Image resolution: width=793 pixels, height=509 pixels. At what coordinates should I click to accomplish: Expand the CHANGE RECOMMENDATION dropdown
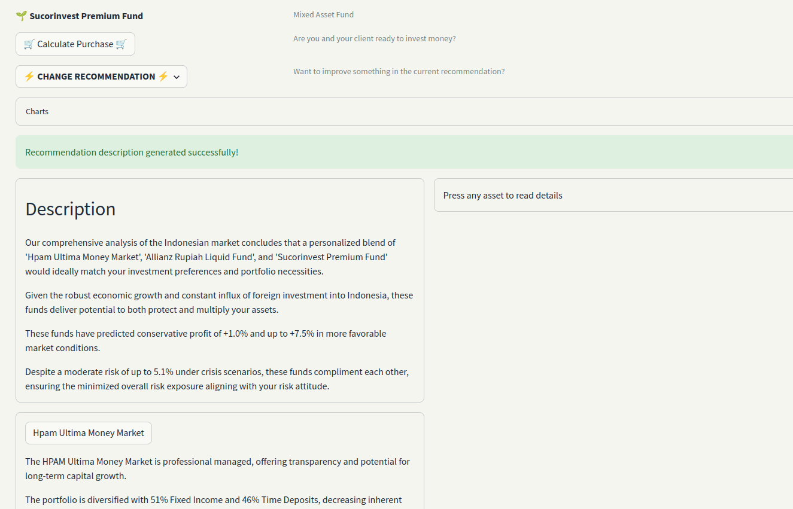(x=101, y=77)
